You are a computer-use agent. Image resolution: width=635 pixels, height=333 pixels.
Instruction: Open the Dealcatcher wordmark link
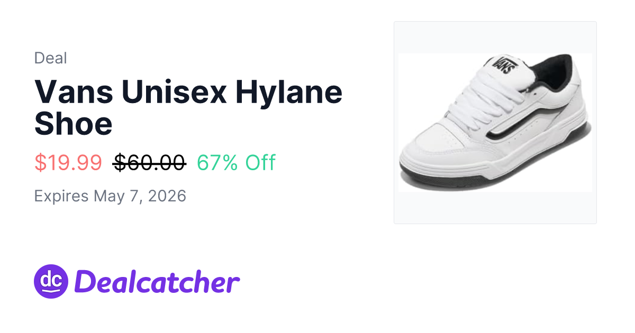157,282
